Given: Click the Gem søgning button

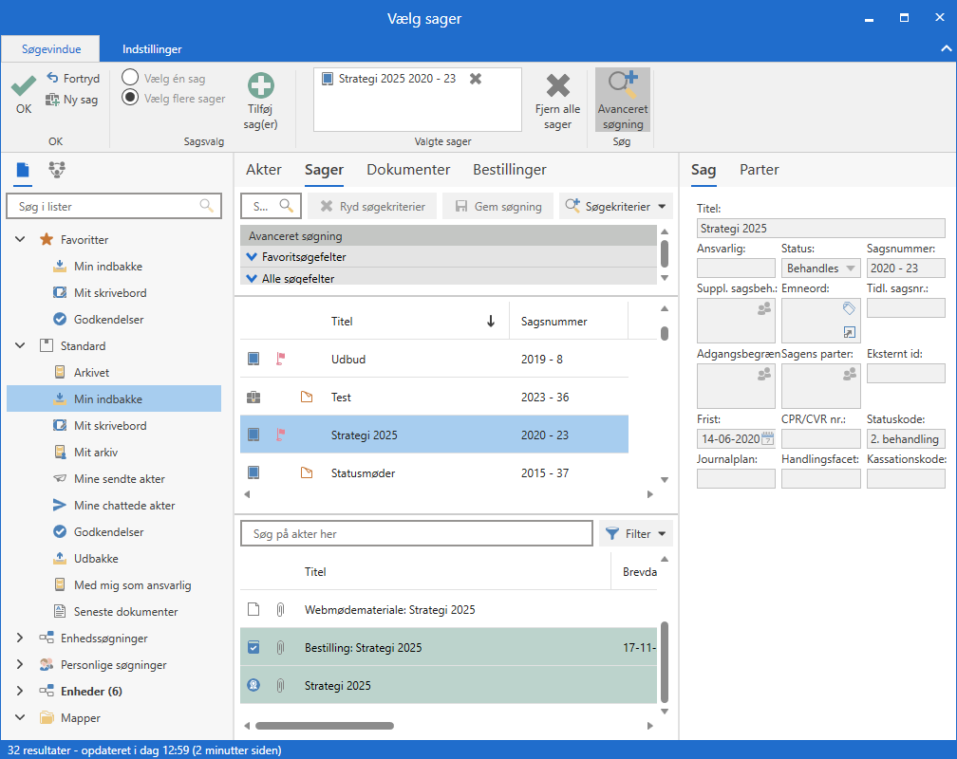Looking at the screenshot, I should coord(498,206).
